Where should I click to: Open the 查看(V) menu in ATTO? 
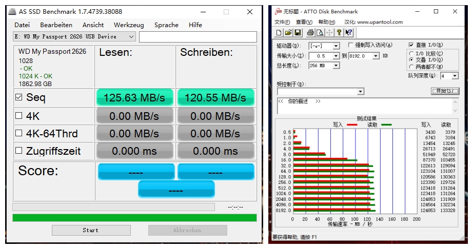[x=304, y=22]
